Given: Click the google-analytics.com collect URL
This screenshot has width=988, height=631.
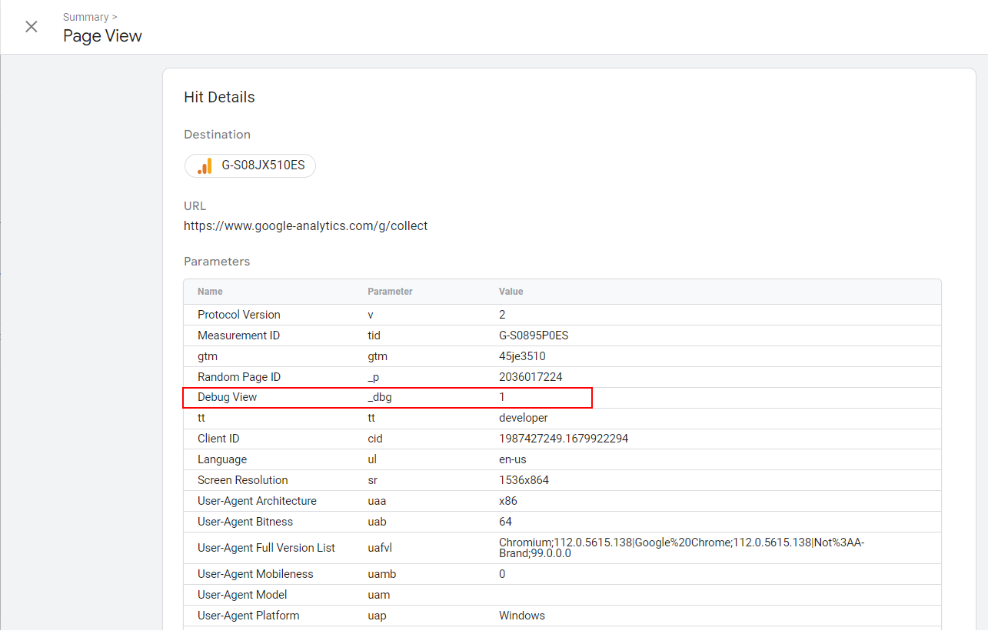Looking at the screenshot, I should [305, 225].
